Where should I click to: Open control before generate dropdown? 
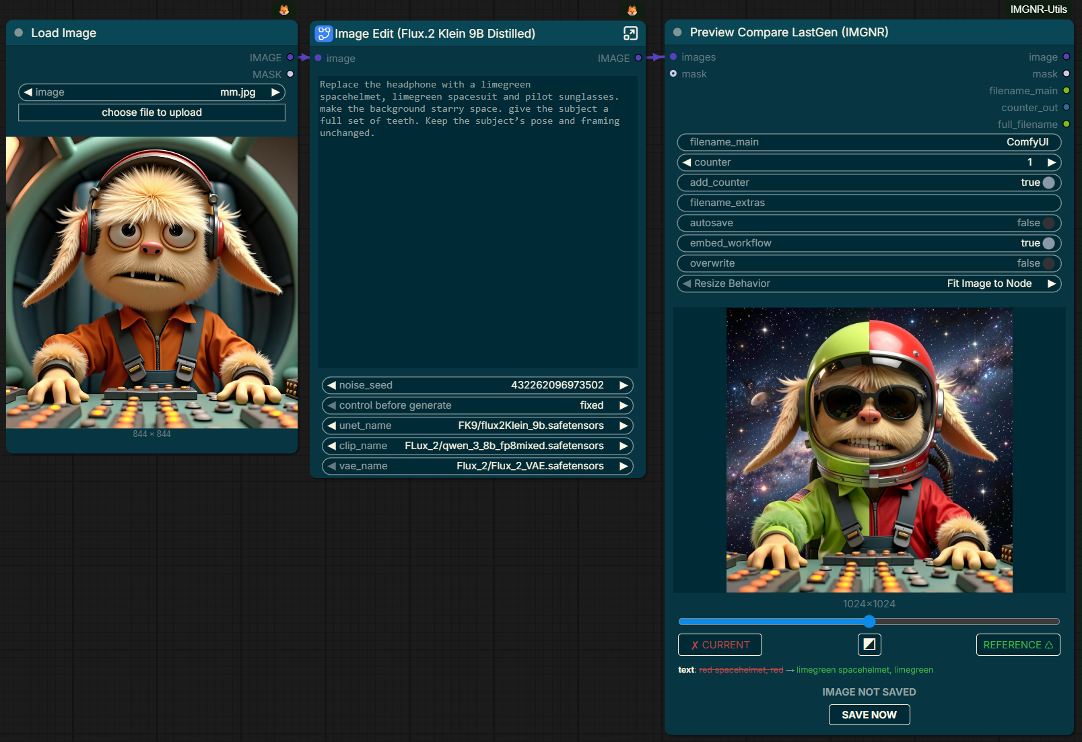pos(477,405)
